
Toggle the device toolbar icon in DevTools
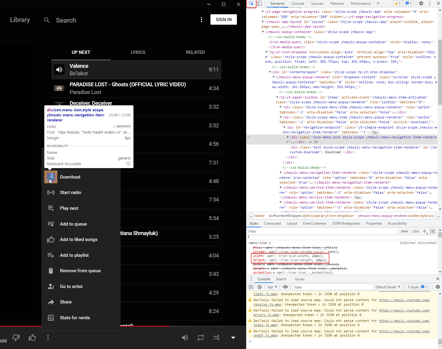(259, 3)
